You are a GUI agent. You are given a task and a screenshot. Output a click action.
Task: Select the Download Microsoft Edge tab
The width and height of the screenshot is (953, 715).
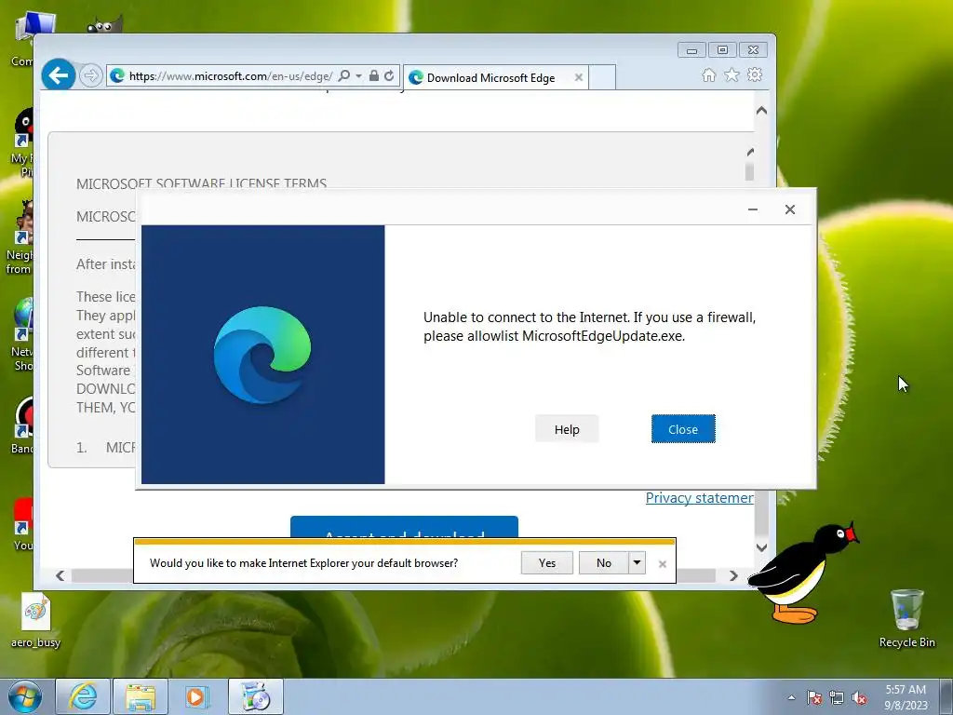(x=495, y=77)
